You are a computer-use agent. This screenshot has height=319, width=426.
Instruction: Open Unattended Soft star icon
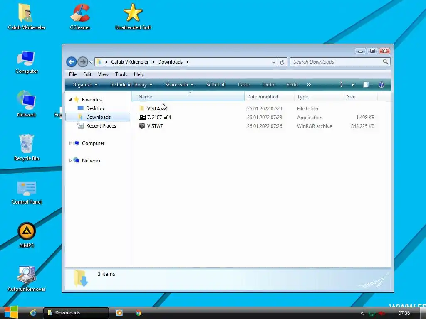click(x=133, y=17)
